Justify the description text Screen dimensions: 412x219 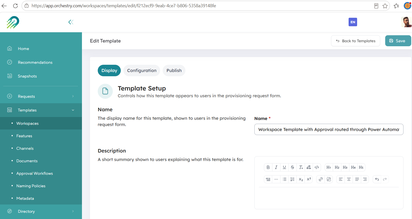[x=357, y=179]
